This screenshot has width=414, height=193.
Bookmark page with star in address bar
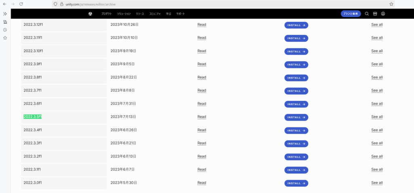pos(391,4)
